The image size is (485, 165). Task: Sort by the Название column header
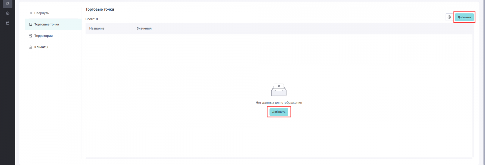[97, 28]
